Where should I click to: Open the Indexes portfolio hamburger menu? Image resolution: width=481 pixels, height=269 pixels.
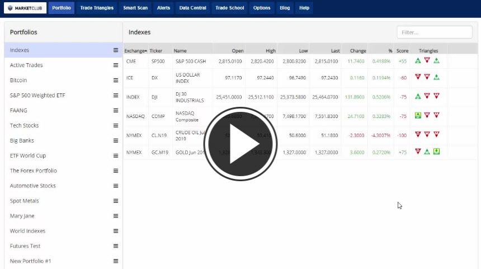116,50
